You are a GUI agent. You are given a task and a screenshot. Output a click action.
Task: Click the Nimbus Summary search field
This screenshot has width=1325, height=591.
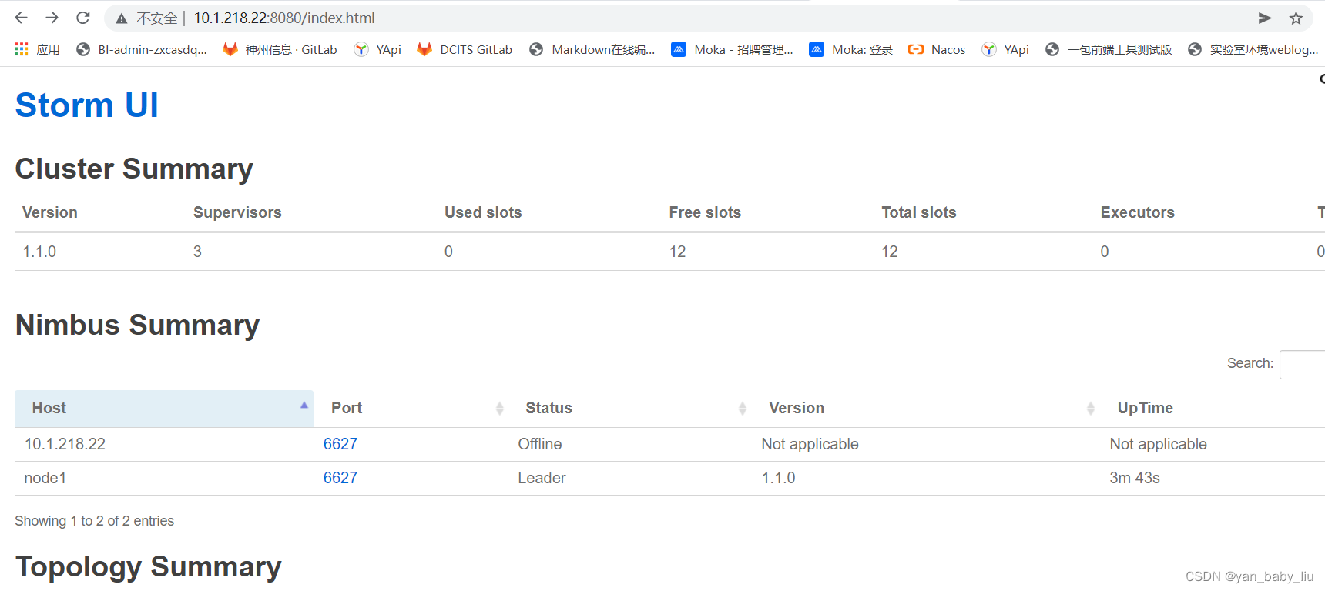[x=1302, y=364]
